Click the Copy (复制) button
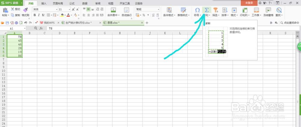This screenshot has width=301, height=127. 16,15
